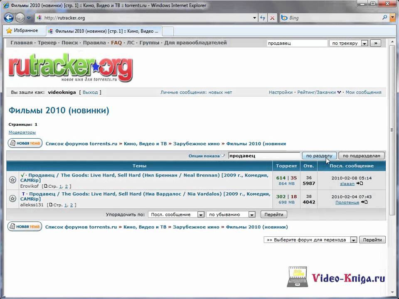Open the Выберите форум для перехода dropdown
The width and height of the screenshot is (399, 299).
click(310, 240)
